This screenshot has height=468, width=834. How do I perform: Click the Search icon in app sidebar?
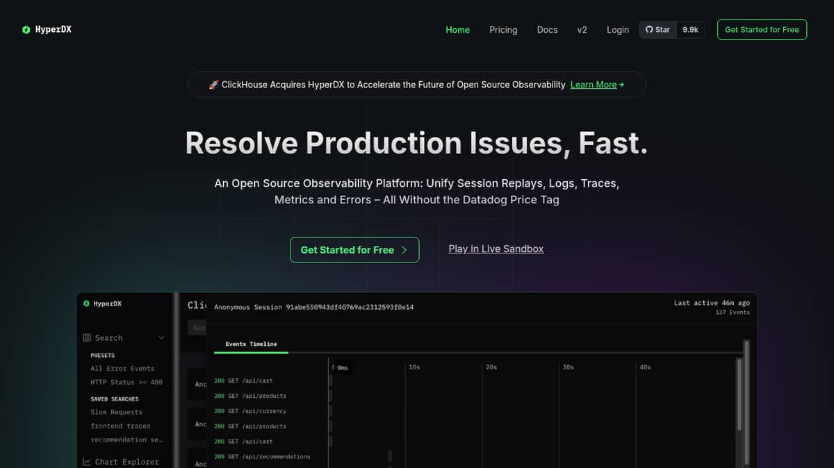[87, 338]
